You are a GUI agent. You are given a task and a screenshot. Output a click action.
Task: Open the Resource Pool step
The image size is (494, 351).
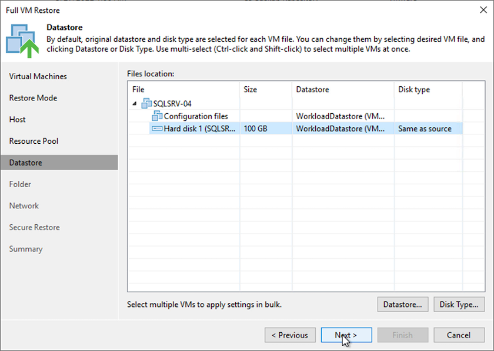34,141
